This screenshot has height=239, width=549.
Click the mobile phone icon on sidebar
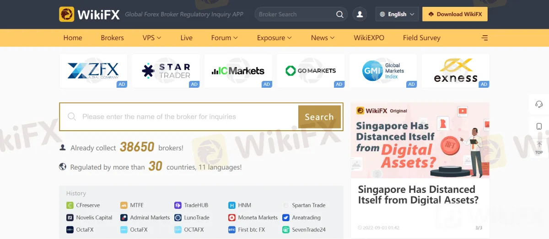click(x=539, y=126)
